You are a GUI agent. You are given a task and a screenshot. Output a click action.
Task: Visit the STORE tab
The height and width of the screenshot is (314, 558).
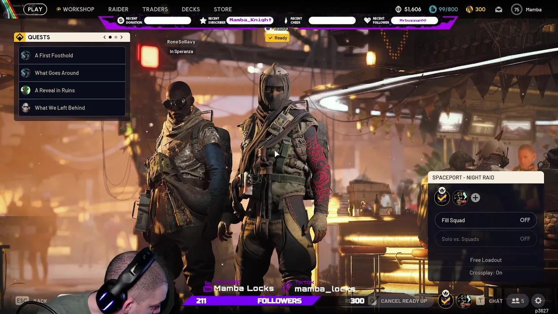223,9
